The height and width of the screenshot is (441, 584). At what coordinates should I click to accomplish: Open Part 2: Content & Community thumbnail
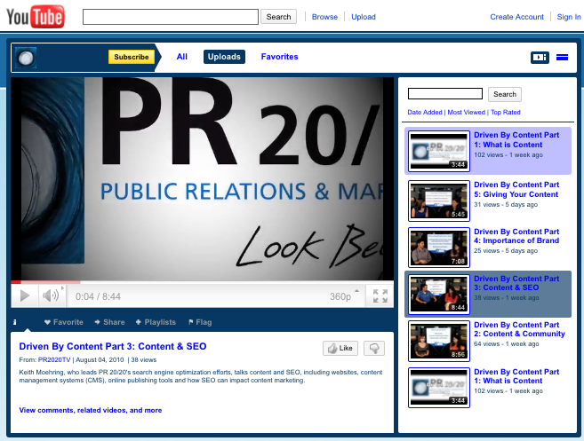(439, 341)
